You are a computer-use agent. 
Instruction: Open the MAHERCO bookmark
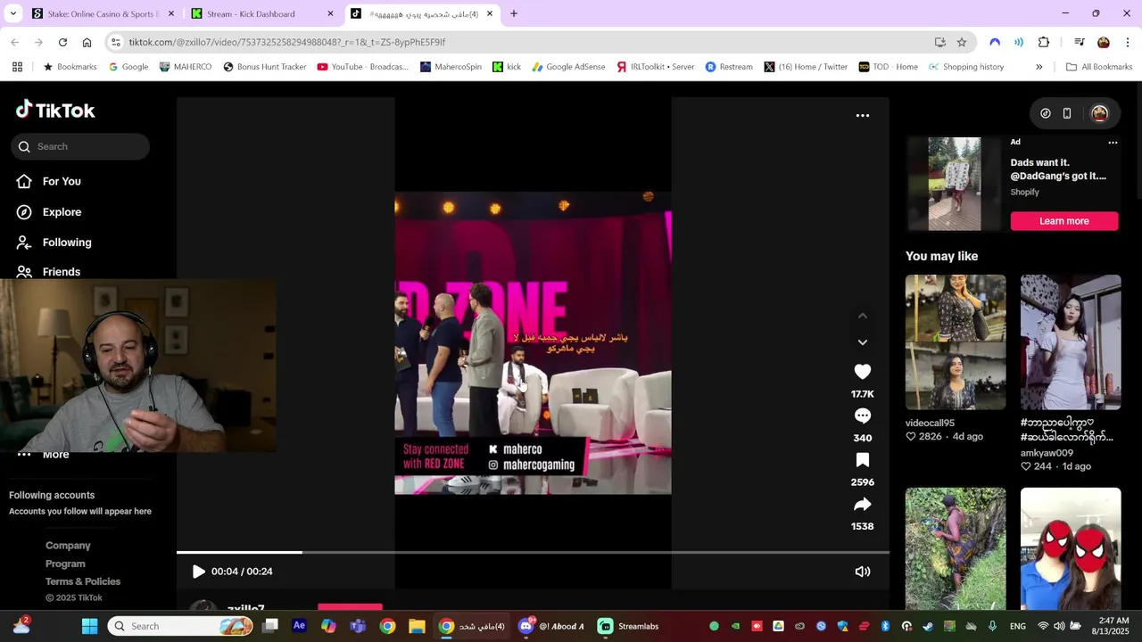pyautogui.click(x=185, y=67)
